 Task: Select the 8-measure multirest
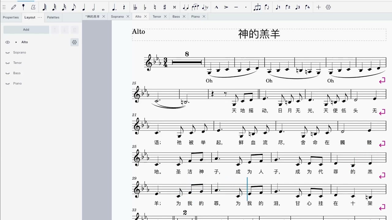(187, 62)
